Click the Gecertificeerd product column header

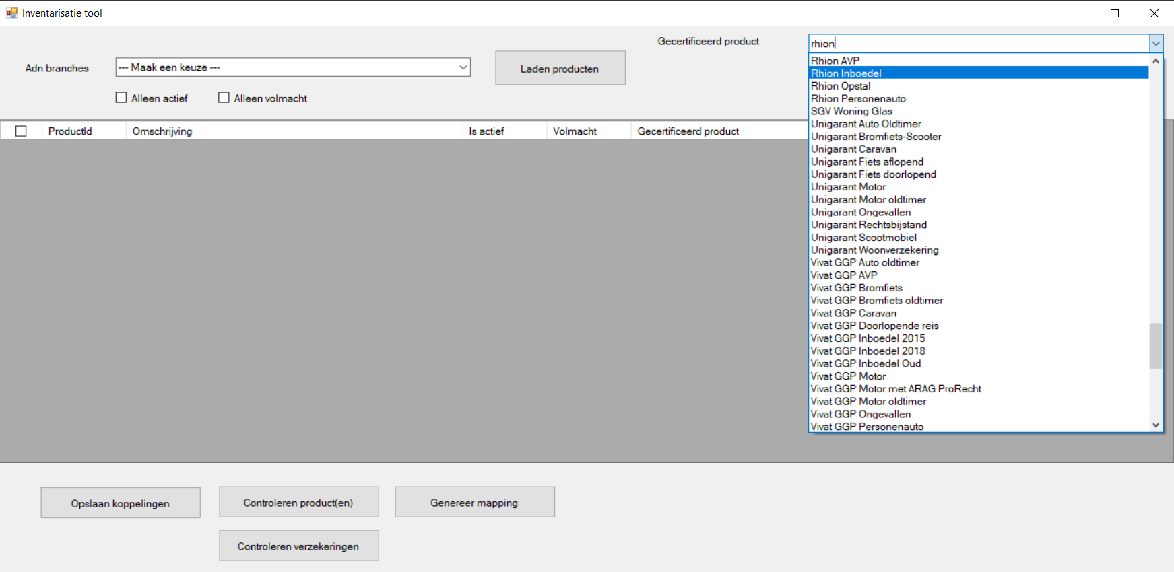719,131
